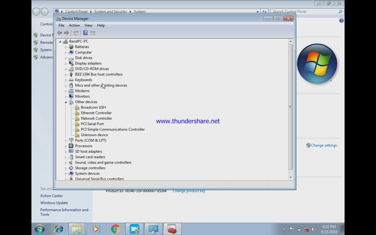
Task: Open the View menu
Action: tap(88, 25)
